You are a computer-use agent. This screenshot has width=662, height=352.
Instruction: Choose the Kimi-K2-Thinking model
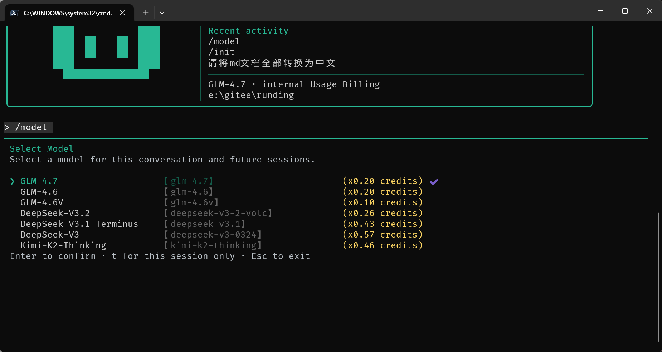coord(63,245)
